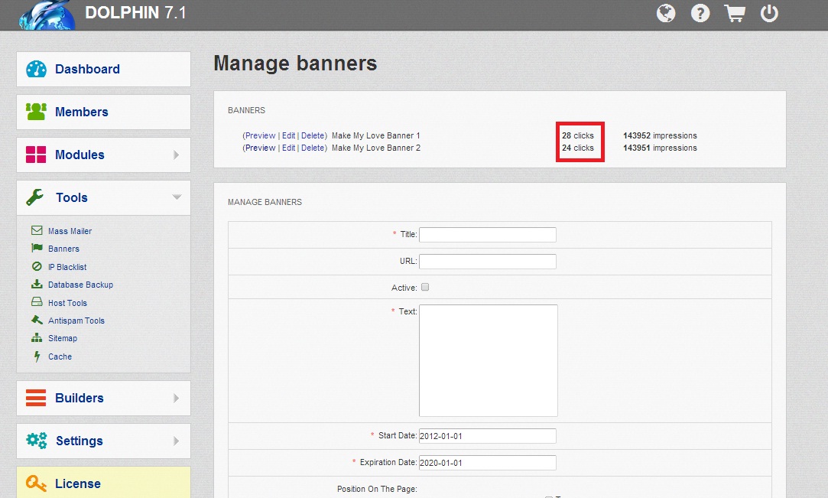Screen dimensions: 828x498
Task: Expand the Builders menu arrow
Action: 177,398
